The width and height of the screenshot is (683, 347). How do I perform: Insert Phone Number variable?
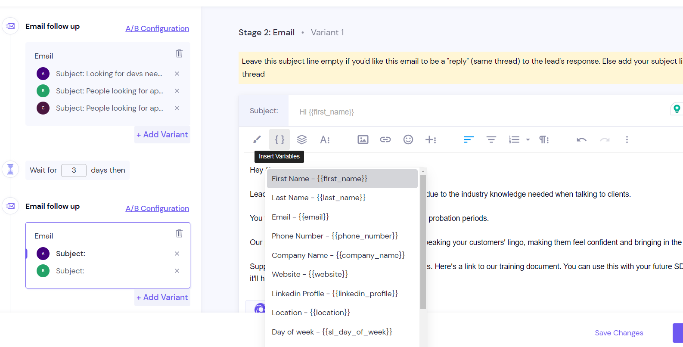pos(342,236)
